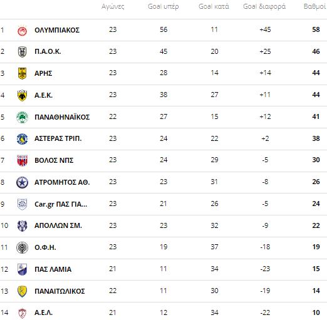This screenshot has height=320, width=327.
Task: Sort by the Goal διαφορά column header
Action: 264,7
